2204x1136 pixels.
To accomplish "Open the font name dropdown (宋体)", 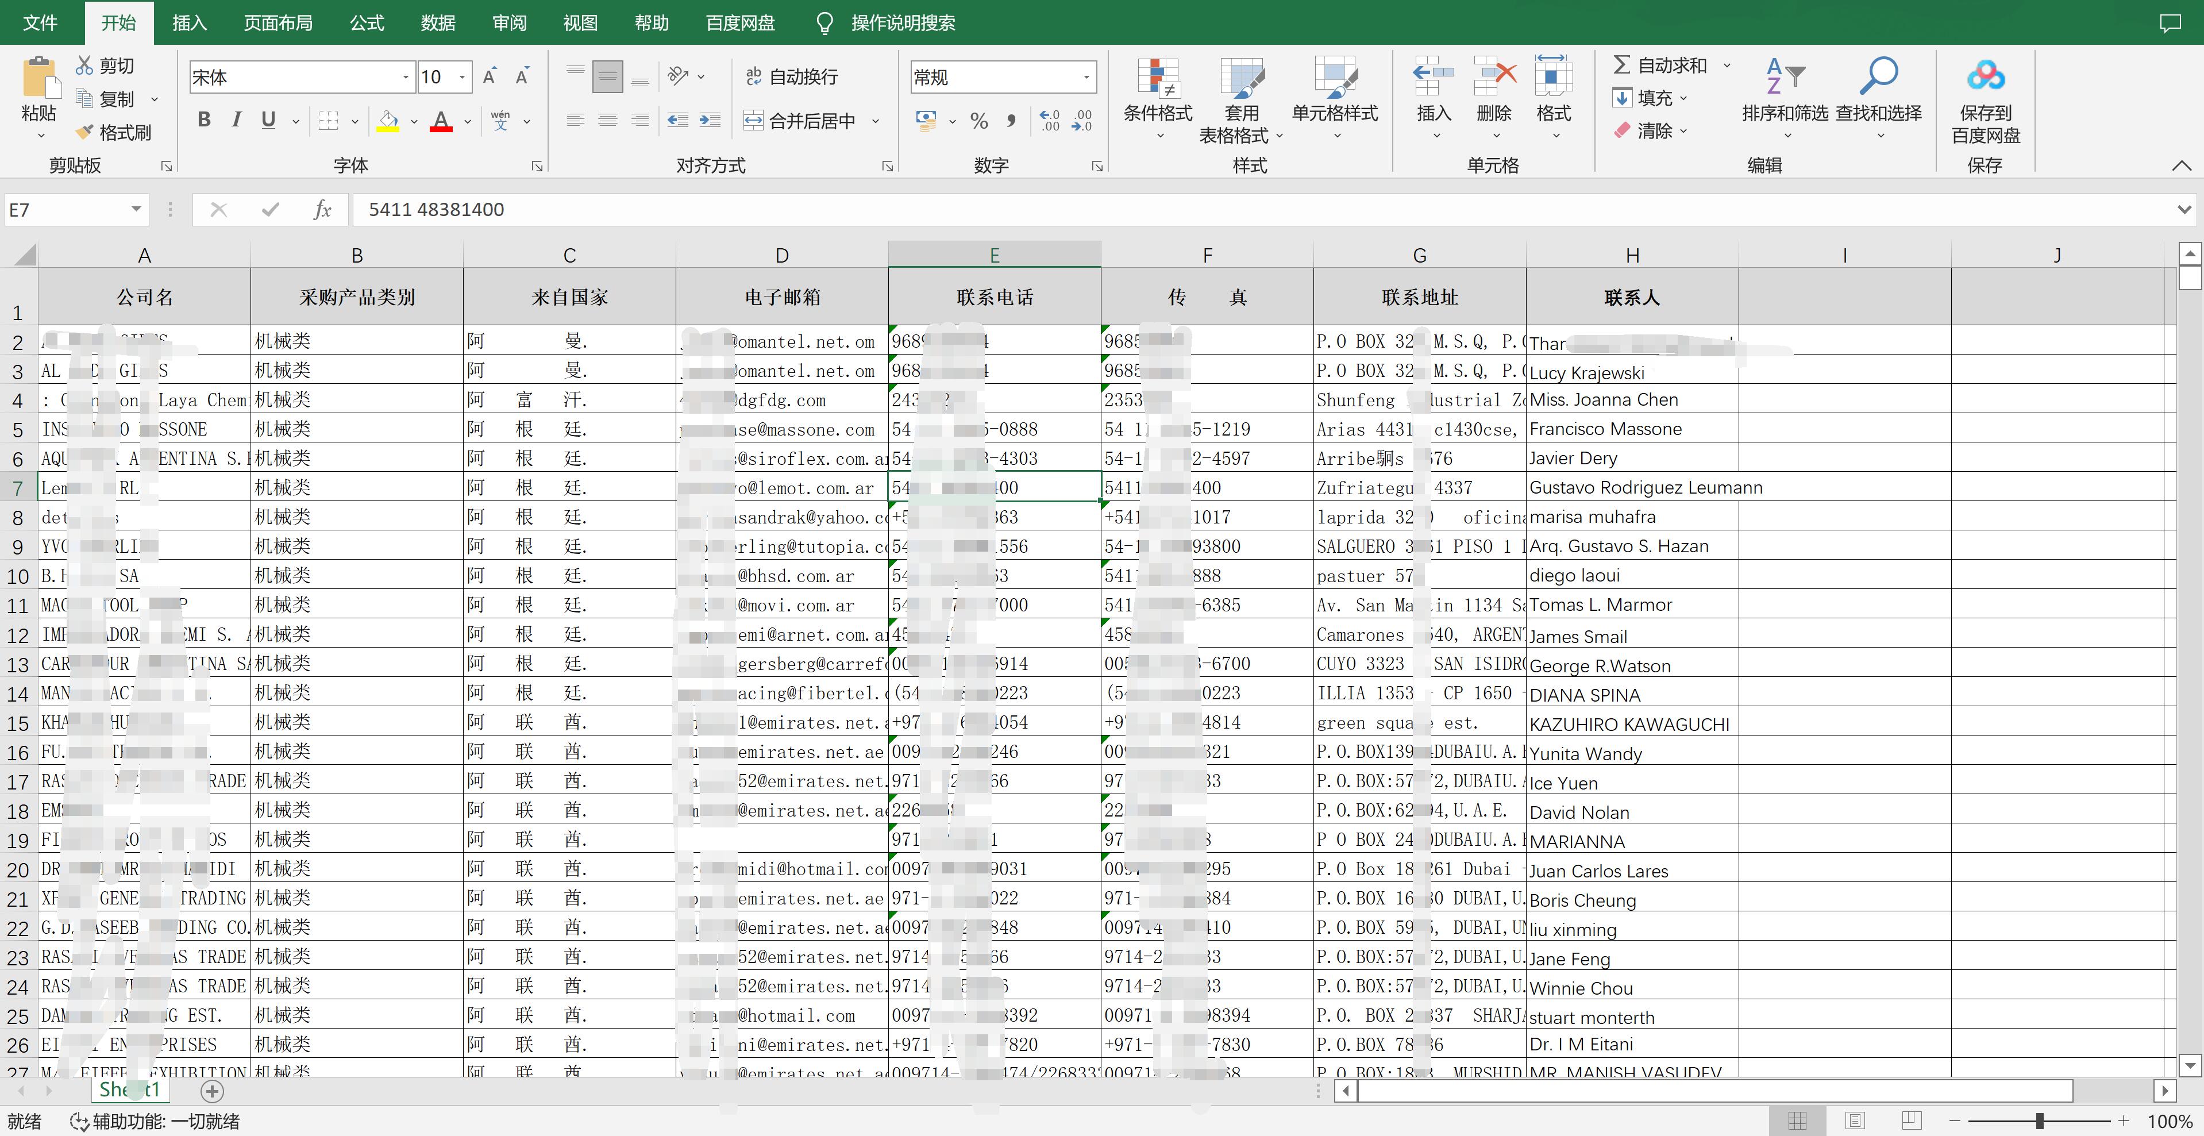I will pos(406,77).
